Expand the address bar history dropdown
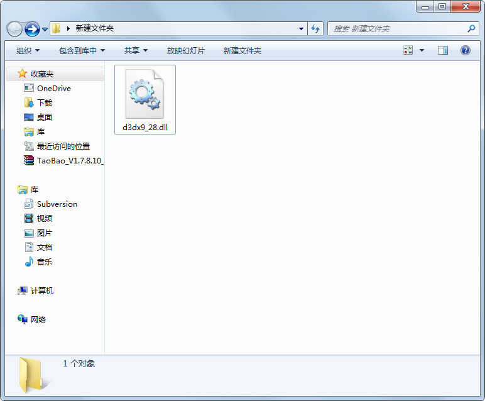 click(302, 29)
